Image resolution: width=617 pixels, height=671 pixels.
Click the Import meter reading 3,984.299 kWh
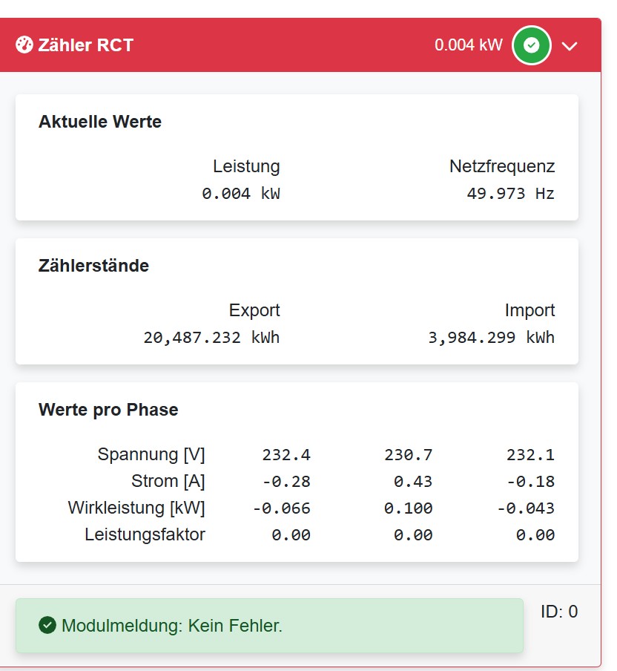pyautogui.click(x=491, y=338)
